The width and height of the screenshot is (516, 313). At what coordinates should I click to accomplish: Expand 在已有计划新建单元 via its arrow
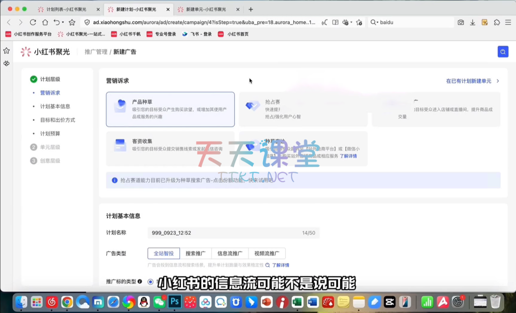pos(498,81)
